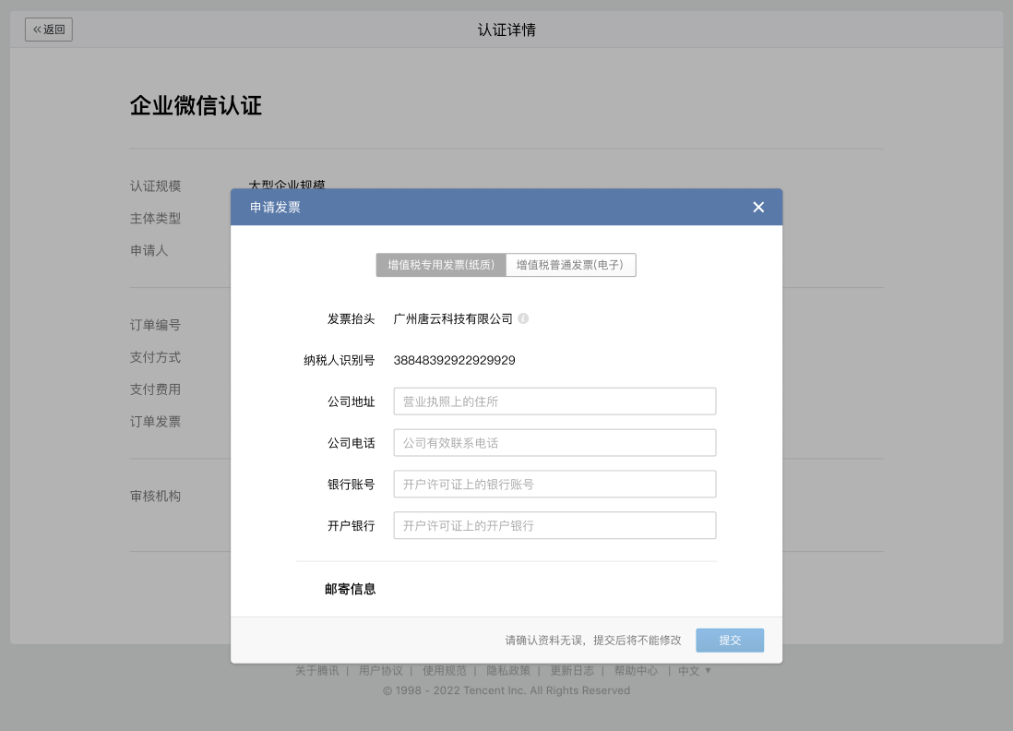Screen dimensions: 1013x731
Task: Click the 订单发票 label
Action: pyautogui.click(x=155, y=422)
